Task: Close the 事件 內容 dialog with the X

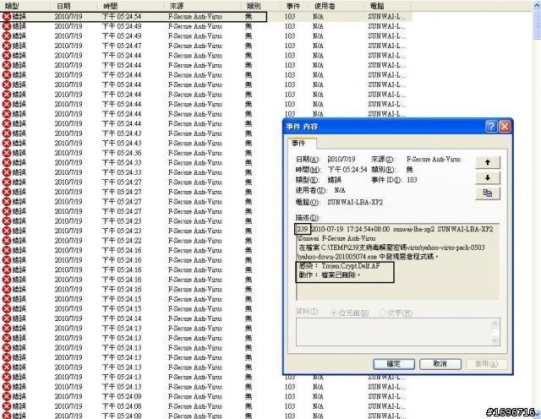Action: [x=505, y=127]
